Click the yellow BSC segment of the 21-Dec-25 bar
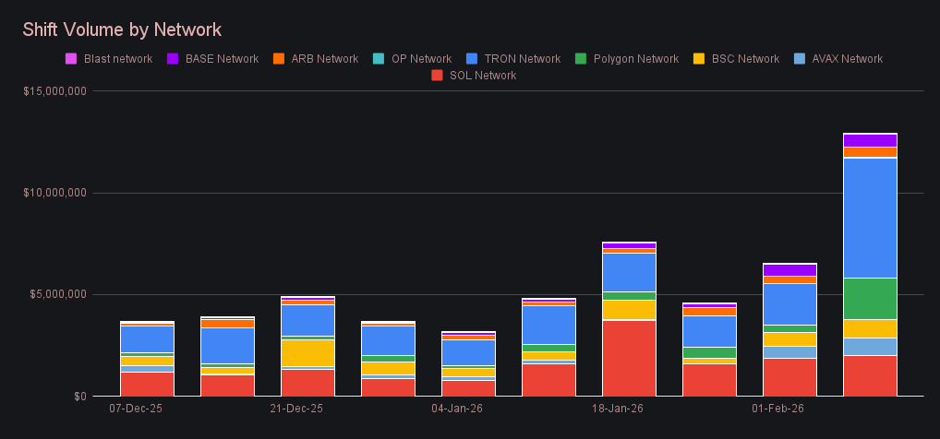 [x=307, y=352]
